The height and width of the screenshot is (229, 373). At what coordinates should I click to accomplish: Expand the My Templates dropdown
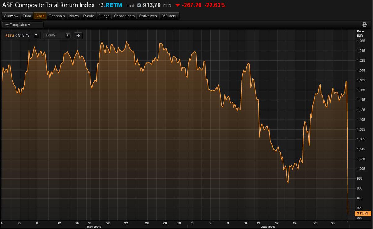(x=23, y=25)
